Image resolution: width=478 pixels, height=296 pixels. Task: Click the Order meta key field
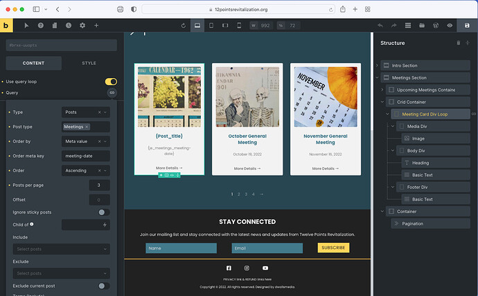coord(86,156)
